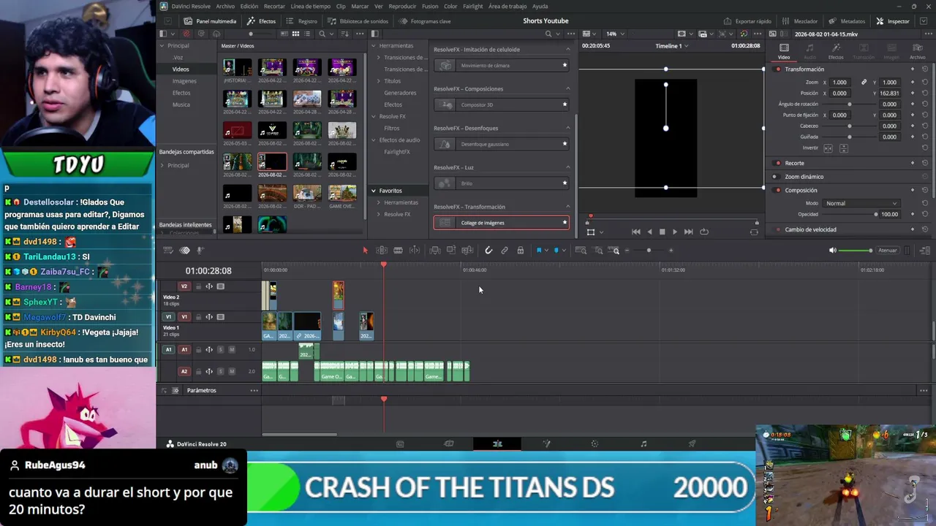936x526 pixels.
Task: Click the Atenuar audio button
Action: (x=888, y=251)
